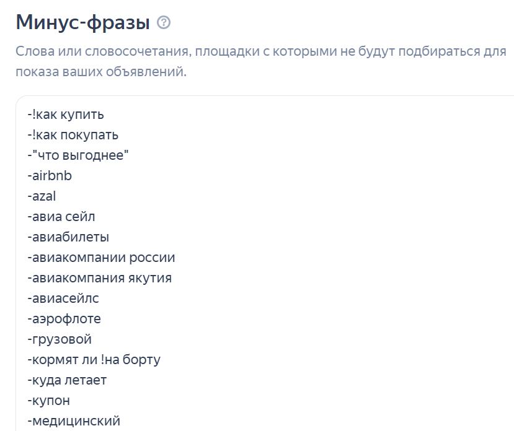
Task: Click the '-azal' minus-phrase line
Action: pos(42,196)
